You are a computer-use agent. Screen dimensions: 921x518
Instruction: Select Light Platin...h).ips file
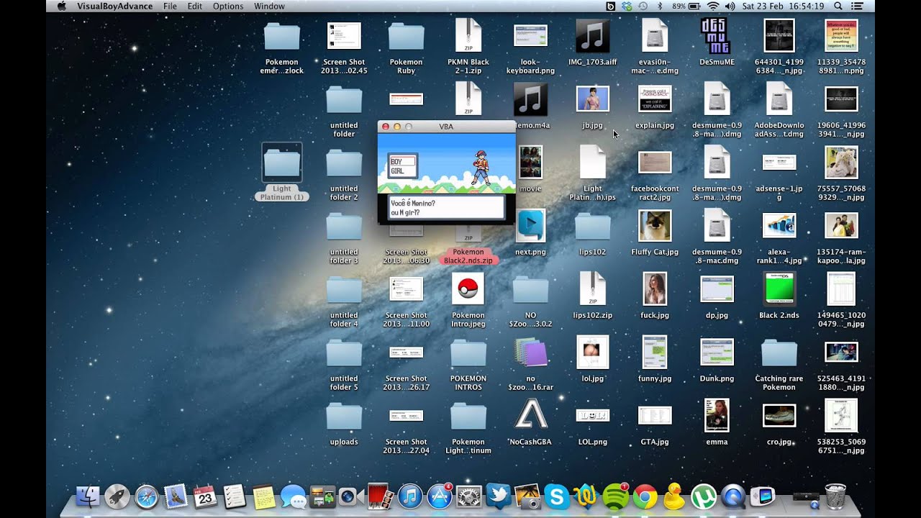(593, 174)
